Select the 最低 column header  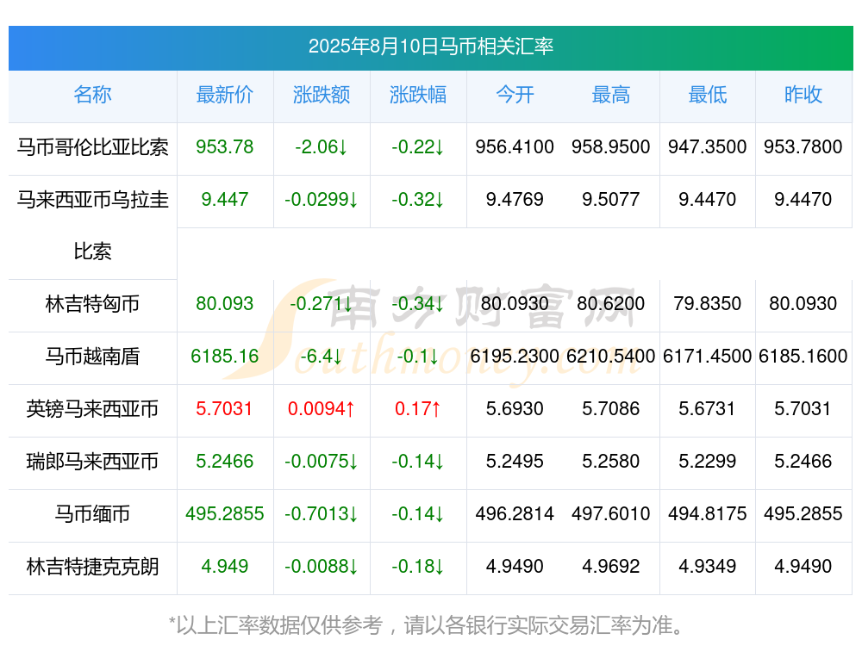click(x=708, y=95)
